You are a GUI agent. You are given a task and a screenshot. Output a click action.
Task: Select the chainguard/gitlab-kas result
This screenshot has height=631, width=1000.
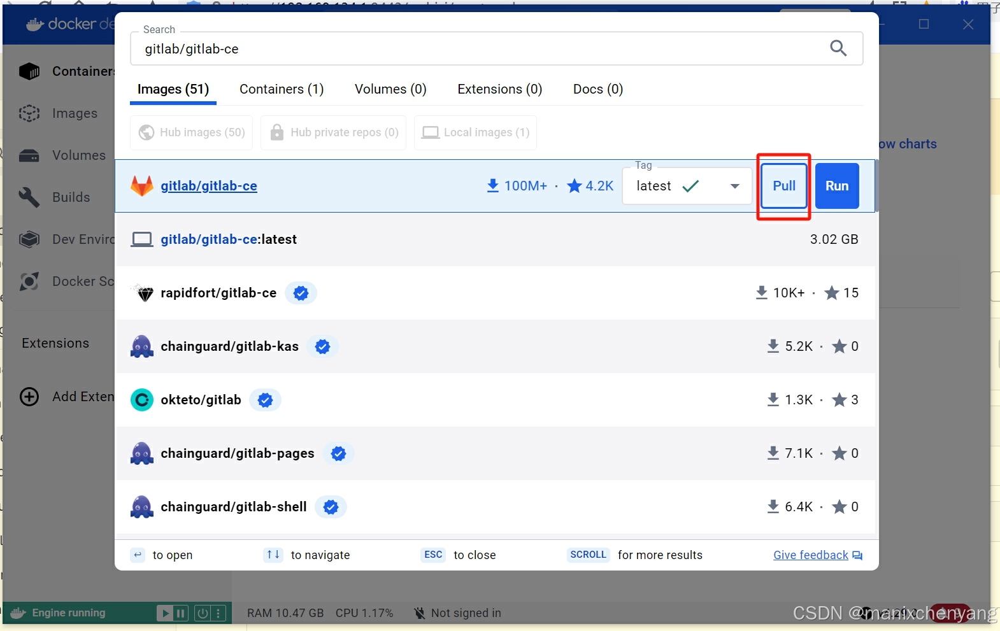[x=495, y=346]
